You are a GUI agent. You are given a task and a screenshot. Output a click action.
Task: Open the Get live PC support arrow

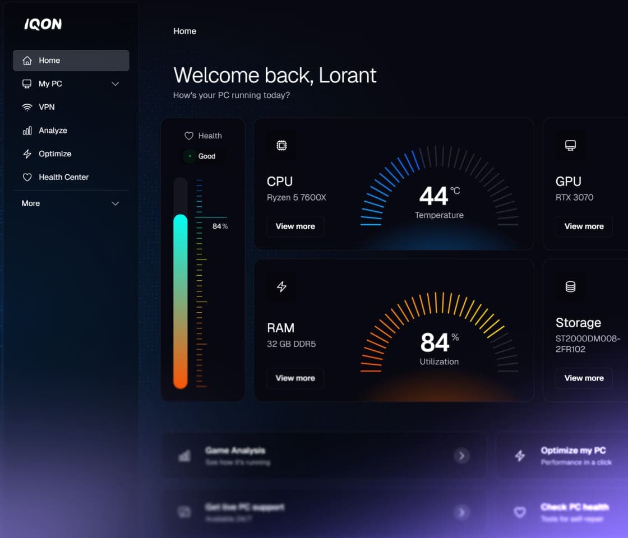(462, 512)
